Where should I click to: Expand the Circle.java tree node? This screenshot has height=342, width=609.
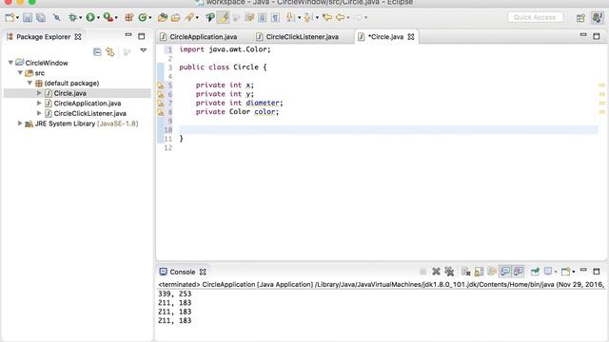pos(39,93)
